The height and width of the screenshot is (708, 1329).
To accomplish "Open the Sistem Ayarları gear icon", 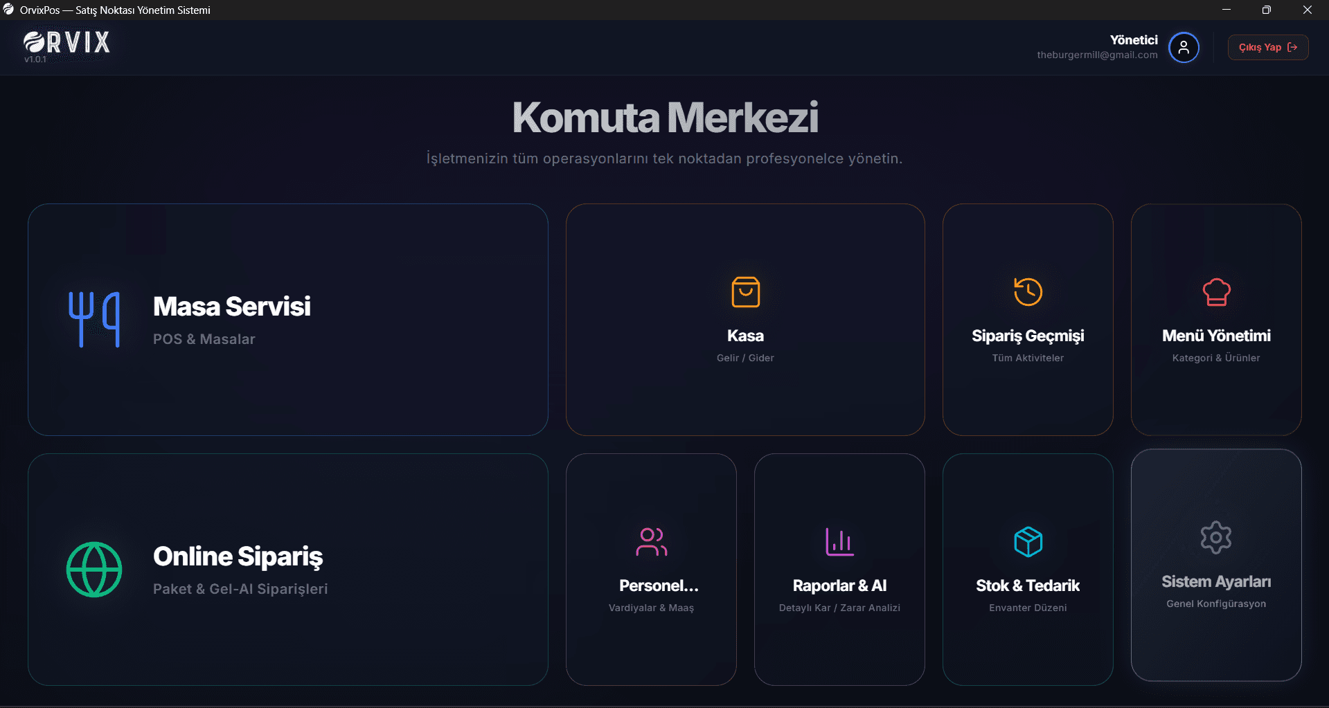I will (x=1216, y=538).
